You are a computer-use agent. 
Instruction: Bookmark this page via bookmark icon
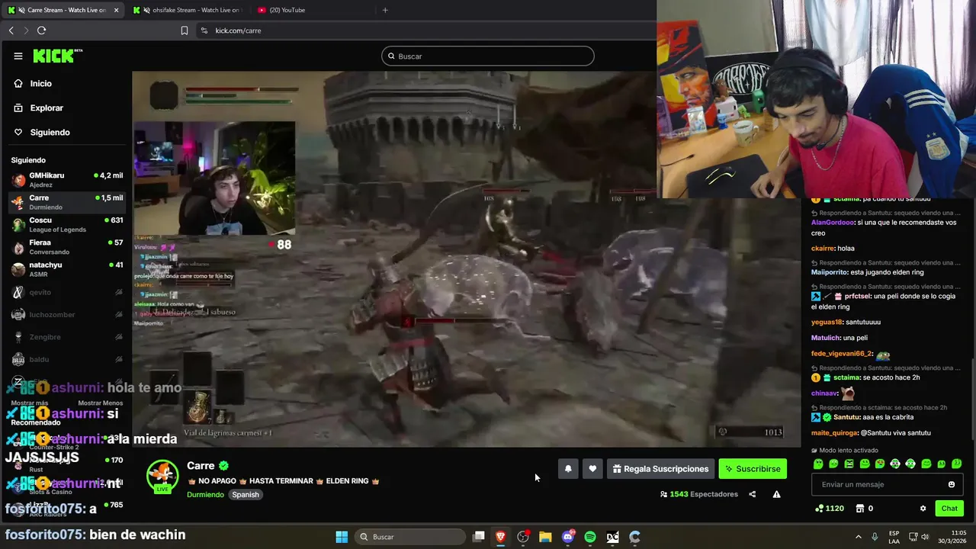tap(185, 30)
